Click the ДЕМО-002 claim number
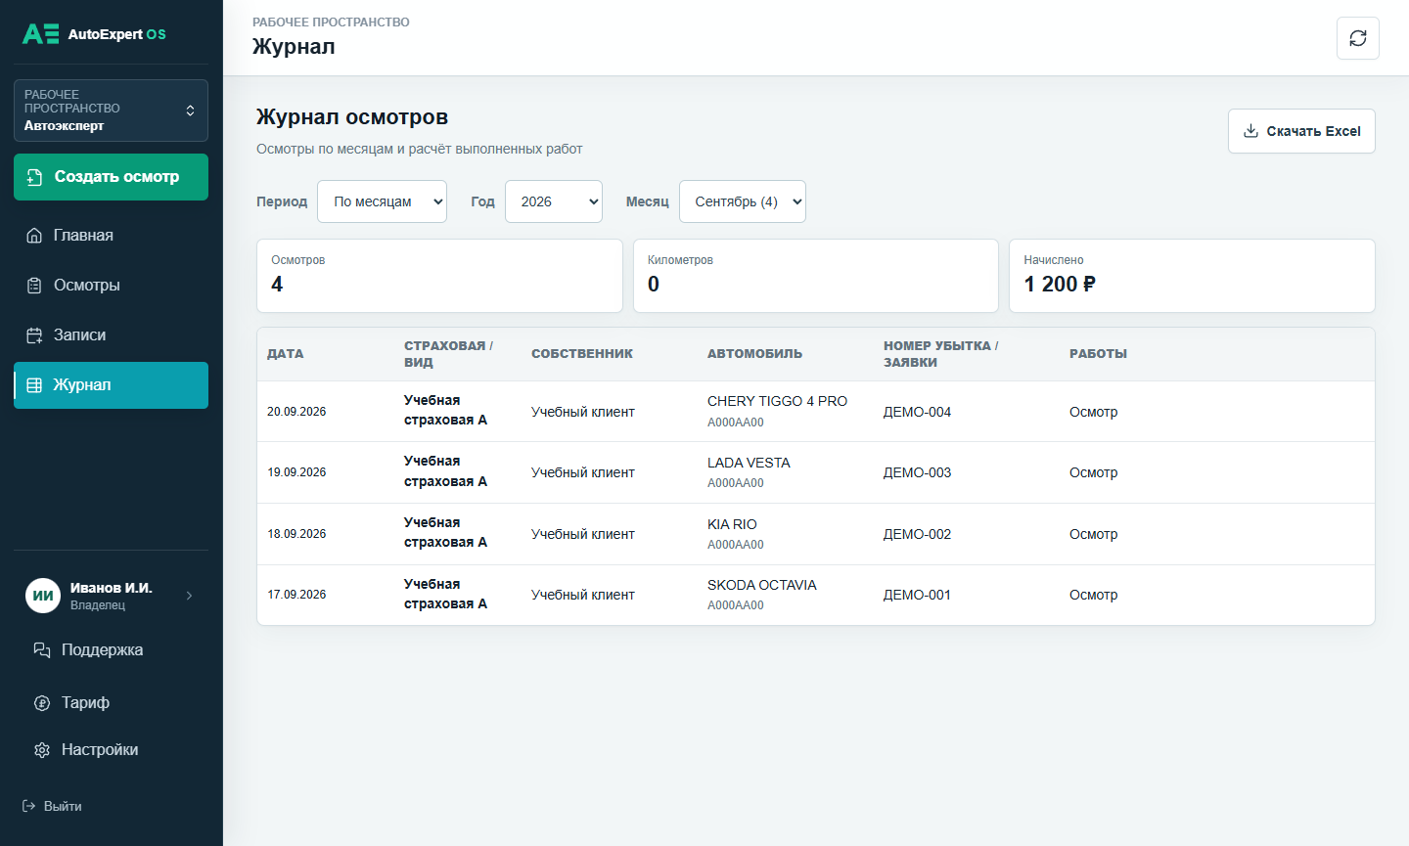The height and width of the screenshot is (846, 1409). [x=917, y=534]
